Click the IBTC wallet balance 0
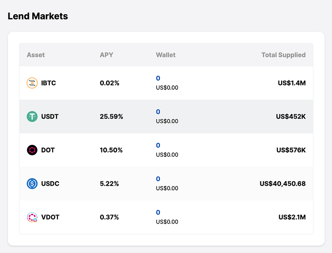 click(x=158, y=78)
